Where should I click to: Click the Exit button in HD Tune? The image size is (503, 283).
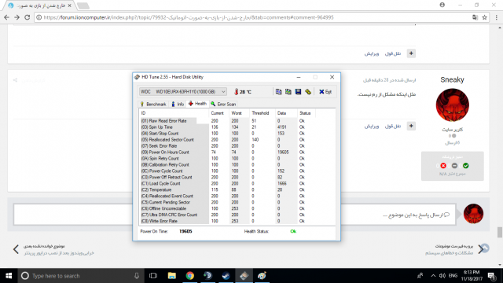click(x=325, y=92)
